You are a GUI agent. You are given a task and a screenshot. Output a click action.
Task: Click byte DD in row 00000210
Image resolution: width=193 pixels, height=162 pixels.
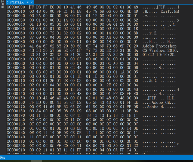click(x=88, y=150)
